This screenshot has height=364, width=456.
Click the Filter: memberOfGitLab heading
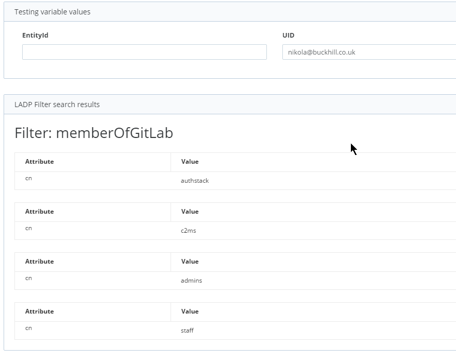tap(94, 133)
